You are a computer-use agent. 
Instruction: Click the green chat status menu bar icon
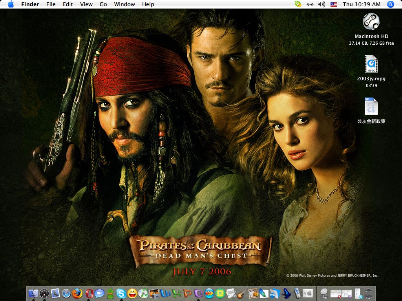[x=298, y=4]
